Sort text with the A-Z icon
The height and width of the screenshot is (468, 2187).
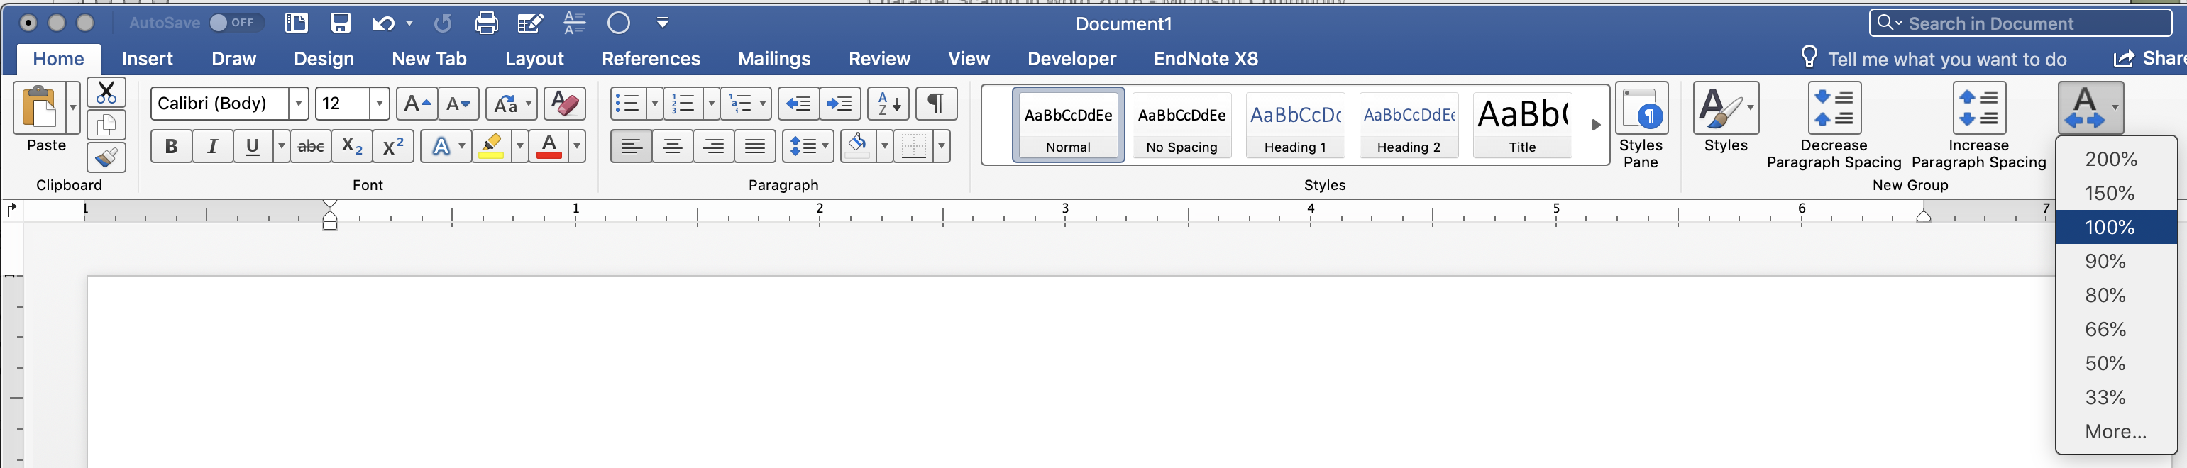click(x=888, y=104)
